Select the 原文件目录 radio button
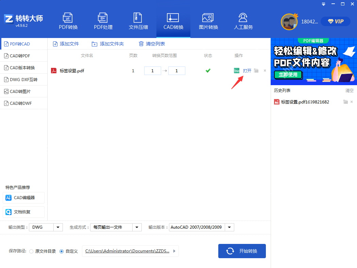 point(31,251)
